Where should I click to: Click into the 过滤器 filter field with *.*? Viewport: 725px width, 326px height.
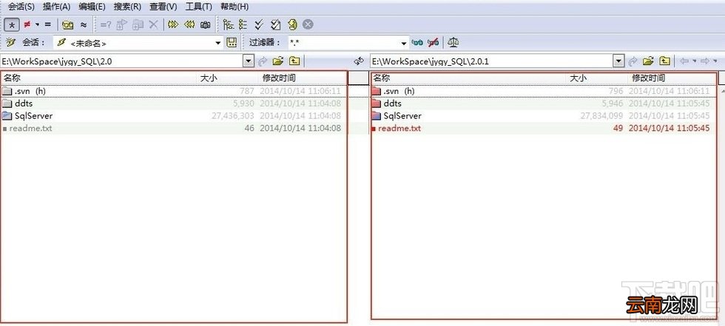coord(343,43)
